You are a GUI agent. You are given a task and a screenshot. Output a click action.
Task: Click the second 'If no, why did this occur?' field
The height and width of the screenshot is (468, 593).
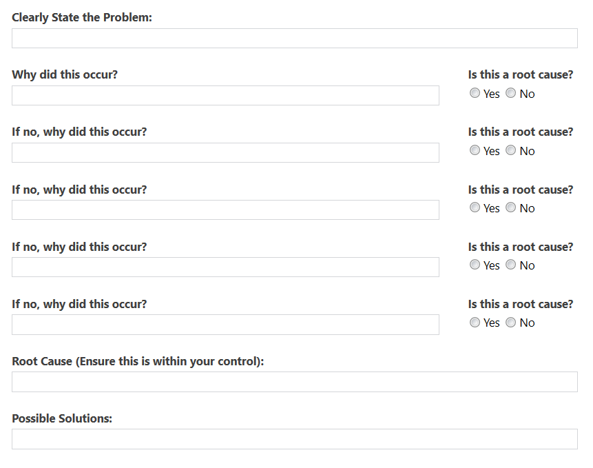[225, 210]
